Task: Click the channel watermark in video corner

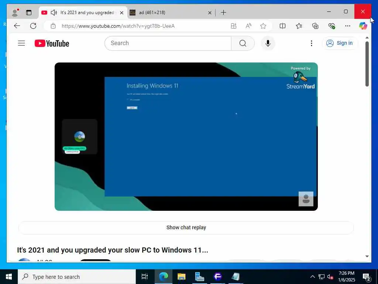Action: pyautogui.click(x=306, y=199)
